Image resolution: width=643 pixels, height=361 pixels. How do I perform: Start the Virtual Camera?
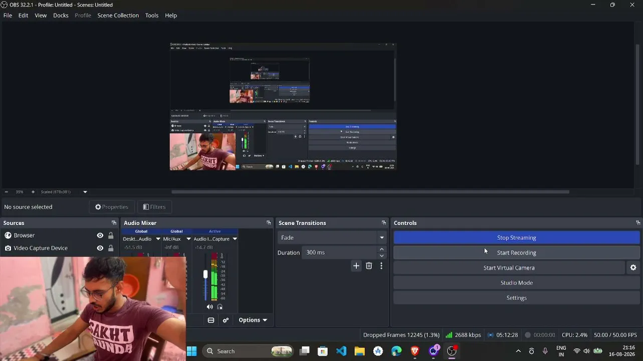pos(509,268)
